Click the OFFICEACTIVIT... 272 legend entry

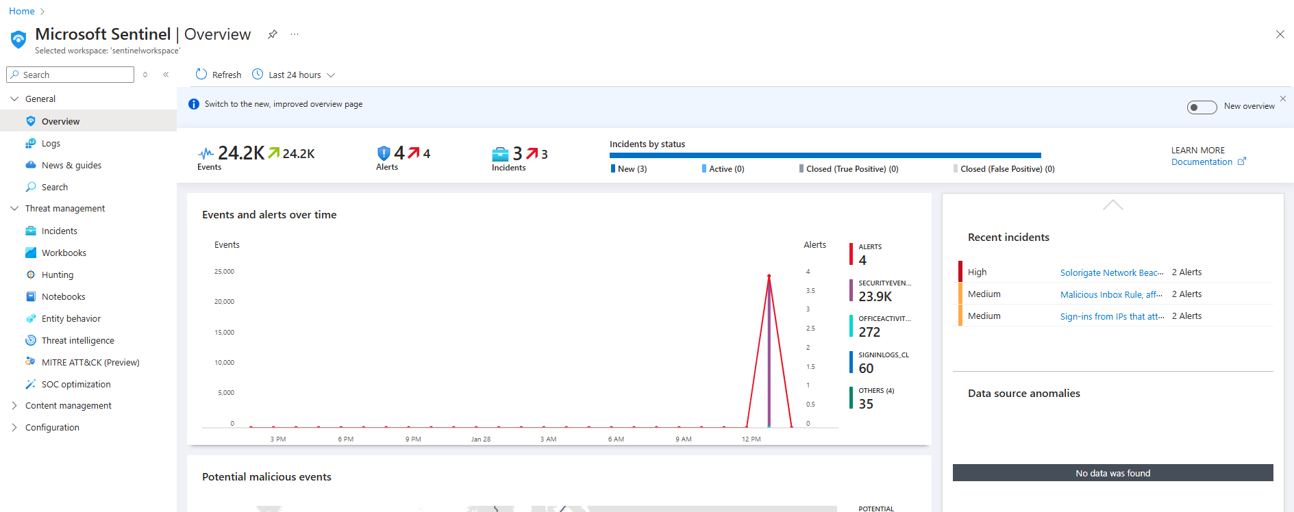click(x=881, y=326)
